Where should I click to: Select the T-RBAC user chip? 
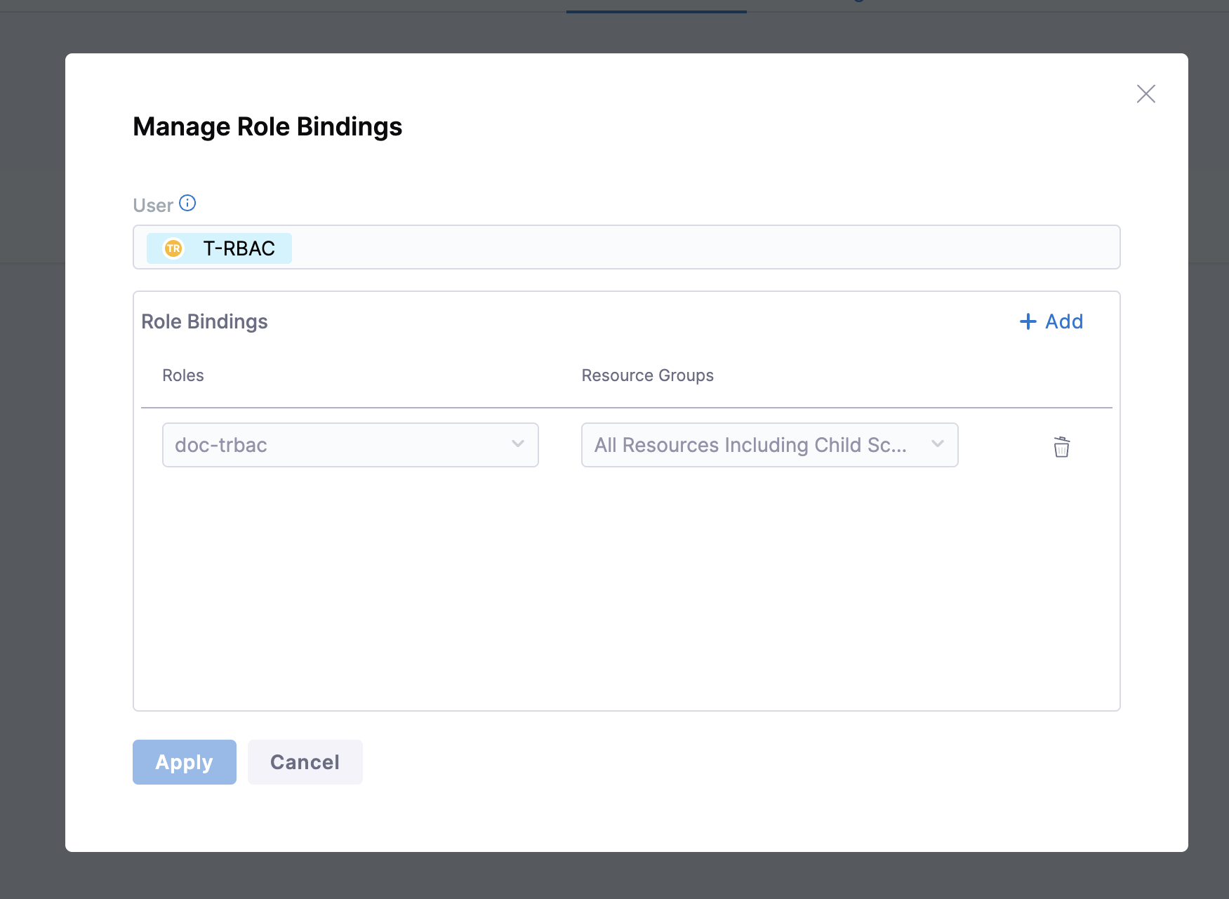(x=238, y=248)
